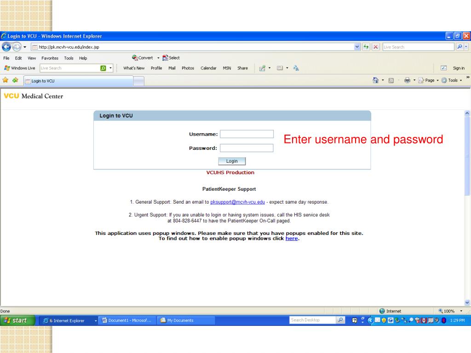The height and width of the screenshot is (353, 471).
Task: Go back with the browser Back arrow
Action: pos(6,47)
